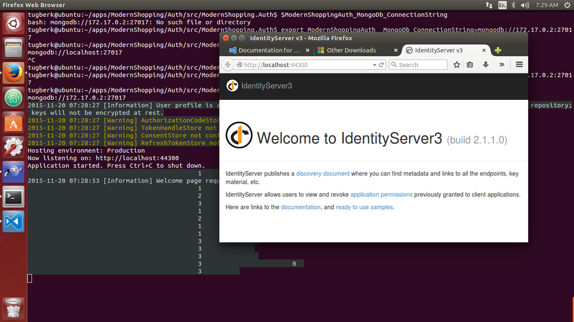Open System Settings gear-and-wrench icon
The image size is (574, 322).
pyautogui.click(x=13, y=147)
